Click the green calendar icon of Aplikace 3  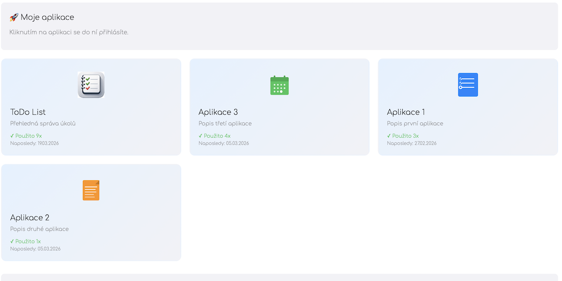(x=279, y=85)
